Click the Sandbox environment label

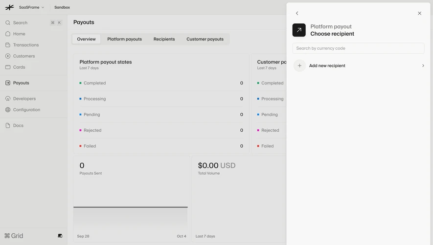[62, 7]
